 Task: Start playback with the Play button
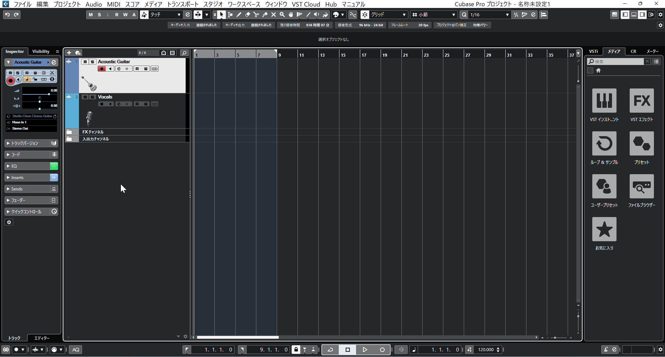[x=365, y=349]
